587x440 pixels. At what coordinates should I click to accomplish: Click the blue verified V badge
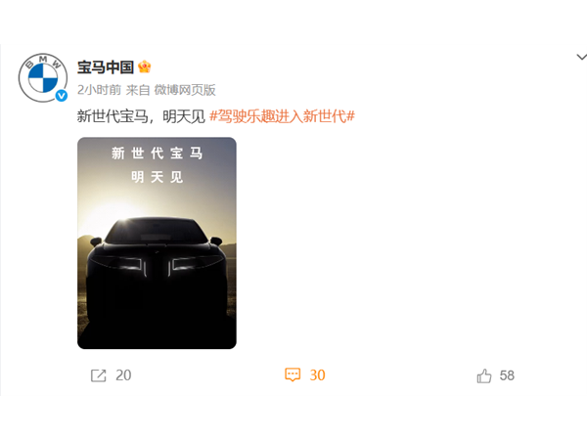(x=62, y=96)
